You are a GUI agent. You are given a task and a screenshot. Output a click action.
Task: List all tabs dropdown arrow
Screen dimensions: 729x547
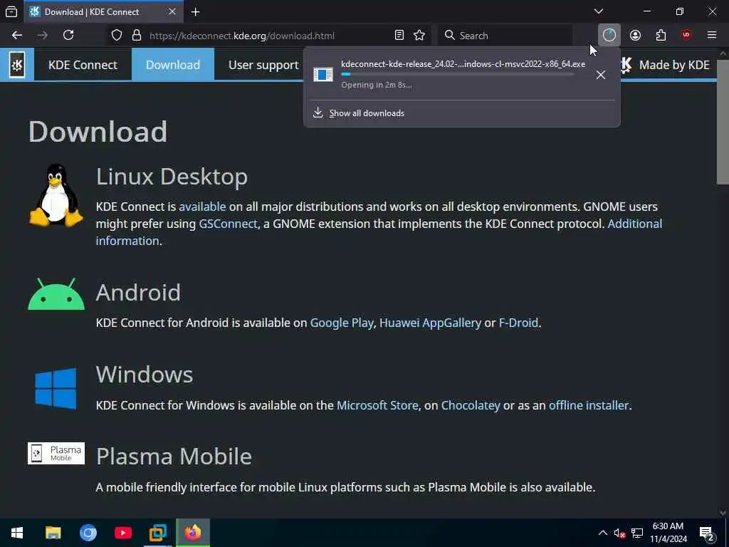pos(598,11)
